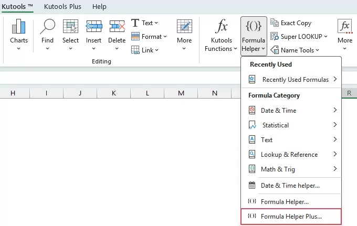357x226 pixels.
Task: Click the More icon in Editing group
Action: 184,26
